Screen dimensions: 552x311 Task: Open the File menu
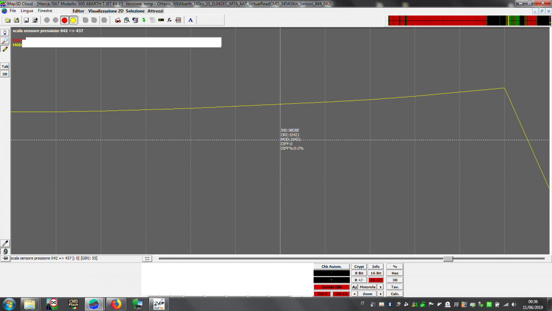tap(13, 11)
